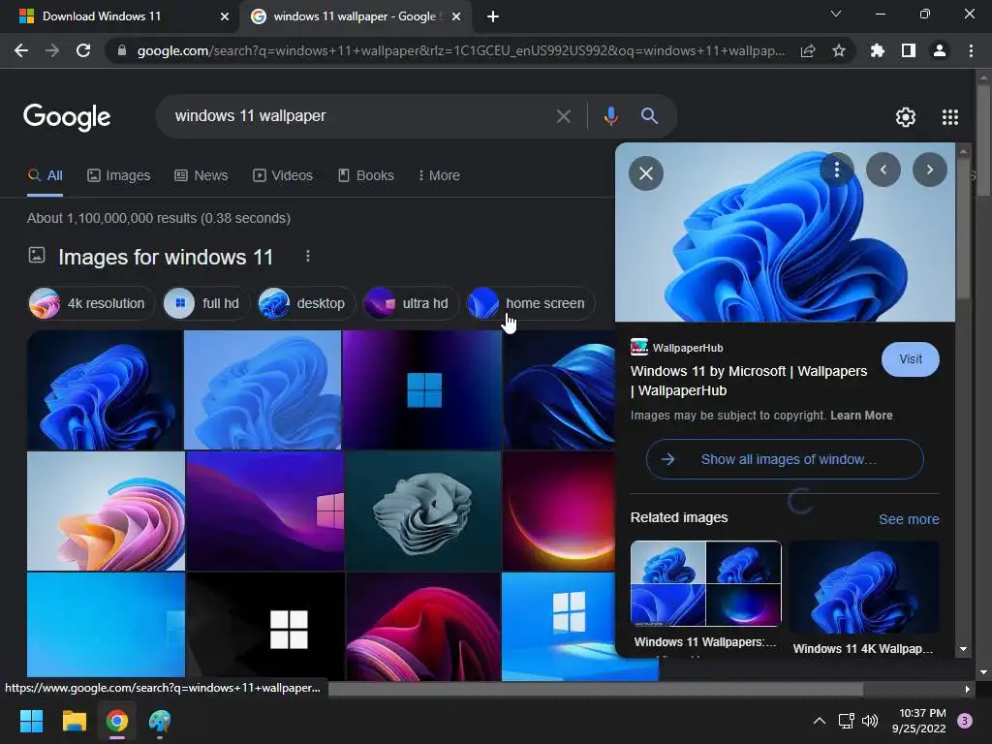
Task: Open the Chrome three-dot menu
Action: click(x=971, y=50)
